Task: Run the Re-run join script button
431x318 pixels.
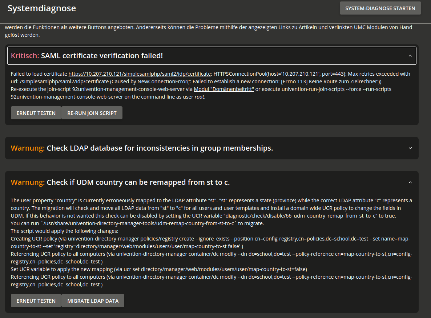Action: point(92,113)
